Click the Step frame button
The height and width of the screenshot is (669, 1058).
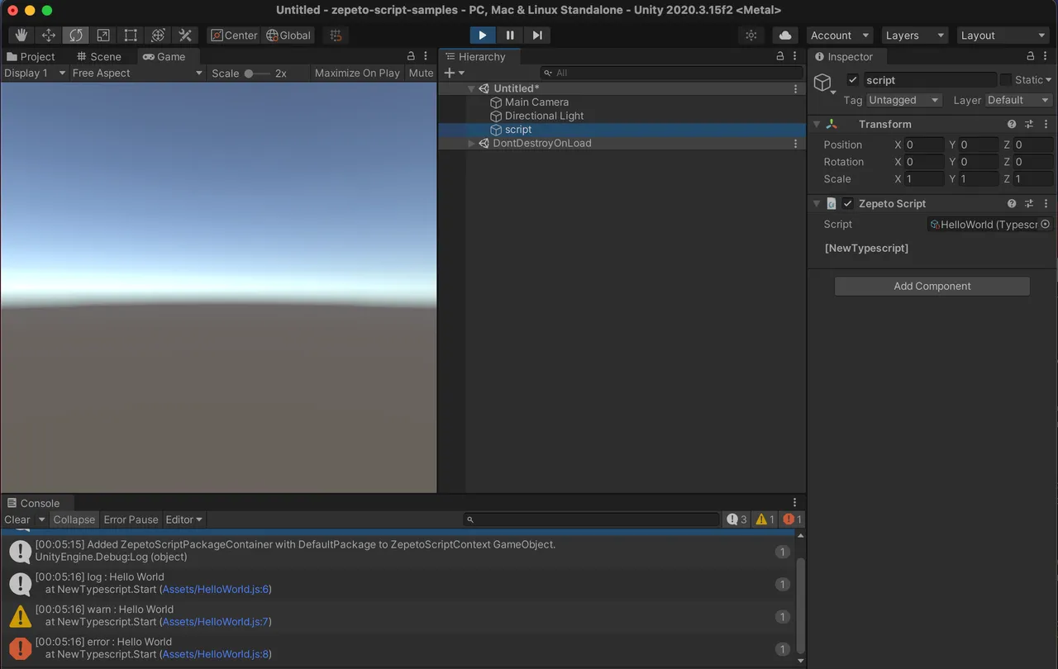point(537,35)
